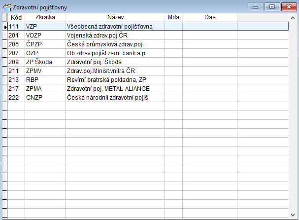The height and width of the screenshot is (220, 299).
Task: Click the VZP abbreviation cell
Action: point(45,27)
